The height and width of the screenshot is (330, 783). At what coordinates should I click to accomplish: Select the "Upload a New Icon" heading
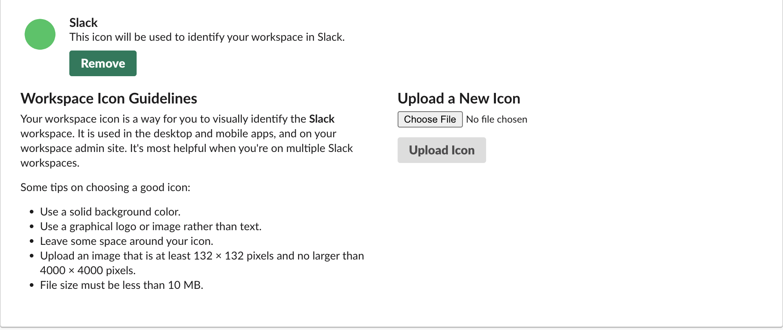459,99
